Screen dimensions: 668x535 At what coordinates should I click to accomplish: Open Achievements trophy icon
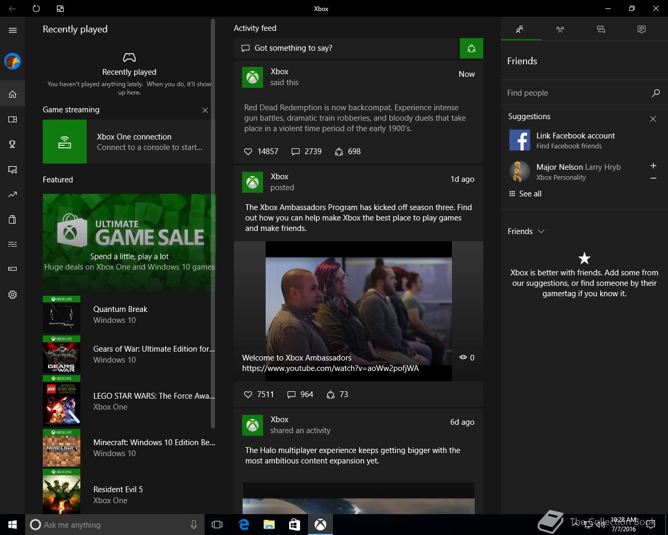(x=13, y=145)
